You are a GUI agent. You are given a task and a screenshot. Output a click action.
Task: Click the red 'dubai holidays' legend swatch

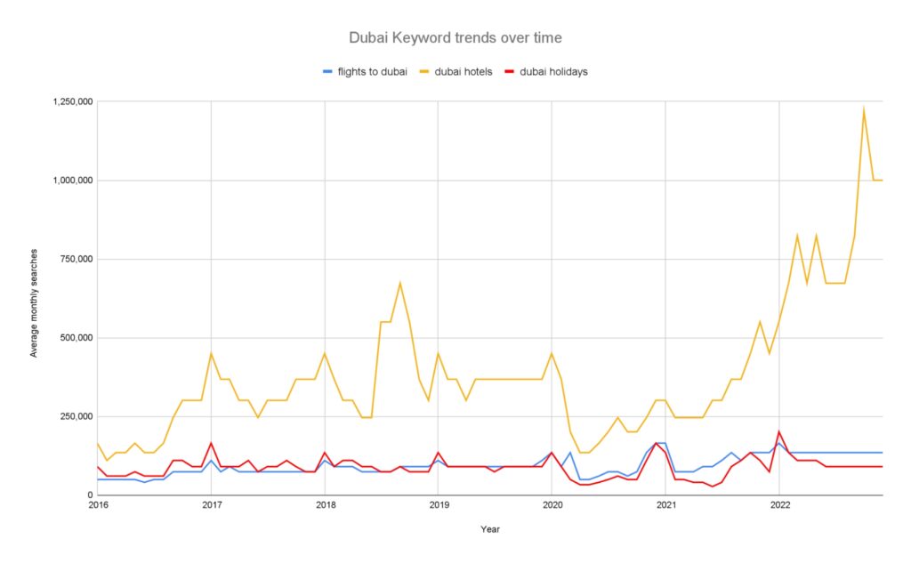point(512,72)
